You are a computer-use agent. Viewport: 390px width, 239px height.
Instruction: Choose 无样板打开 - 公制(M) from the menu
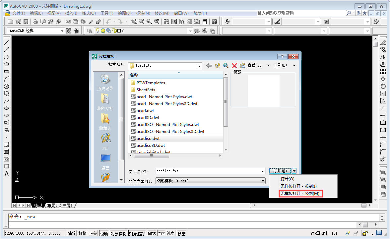pos(301,193)
